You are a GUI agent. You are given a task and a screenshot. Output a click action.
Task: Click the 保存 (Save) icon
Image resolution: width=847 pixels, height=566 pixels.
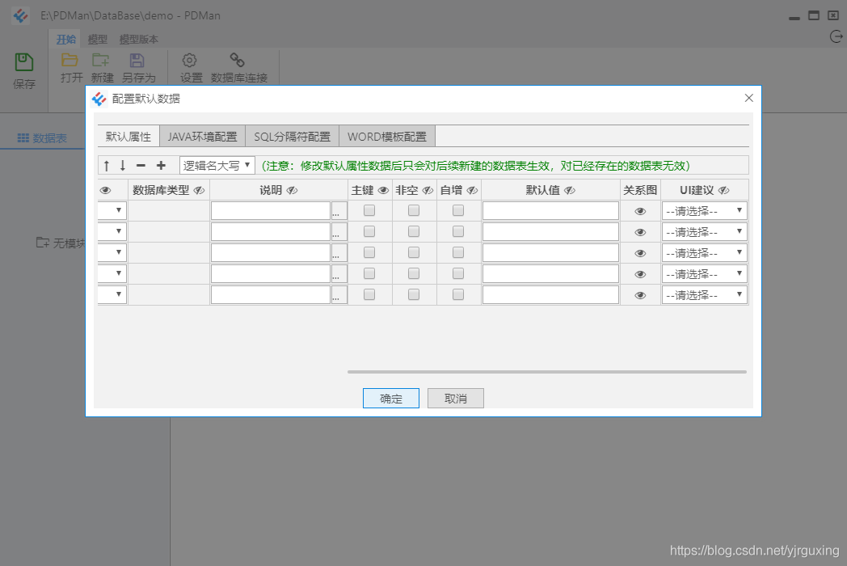(x=23, y=63)
